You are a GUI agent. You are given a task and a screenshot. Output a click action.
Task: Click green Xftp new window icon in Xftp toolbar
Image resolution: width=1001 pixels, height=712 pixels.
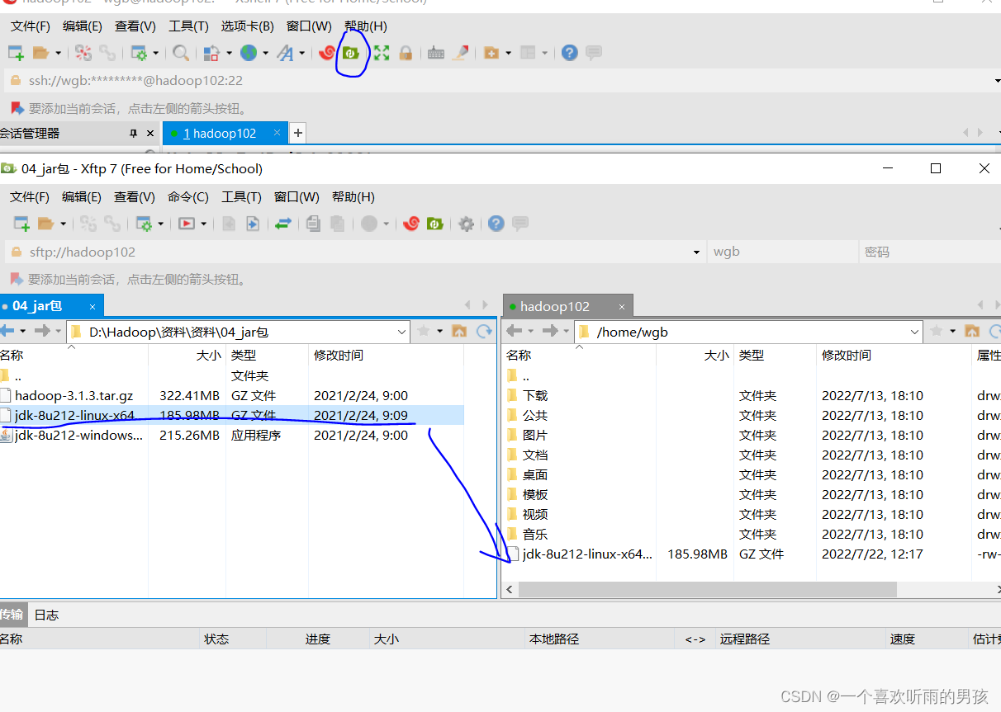[435, 224]
